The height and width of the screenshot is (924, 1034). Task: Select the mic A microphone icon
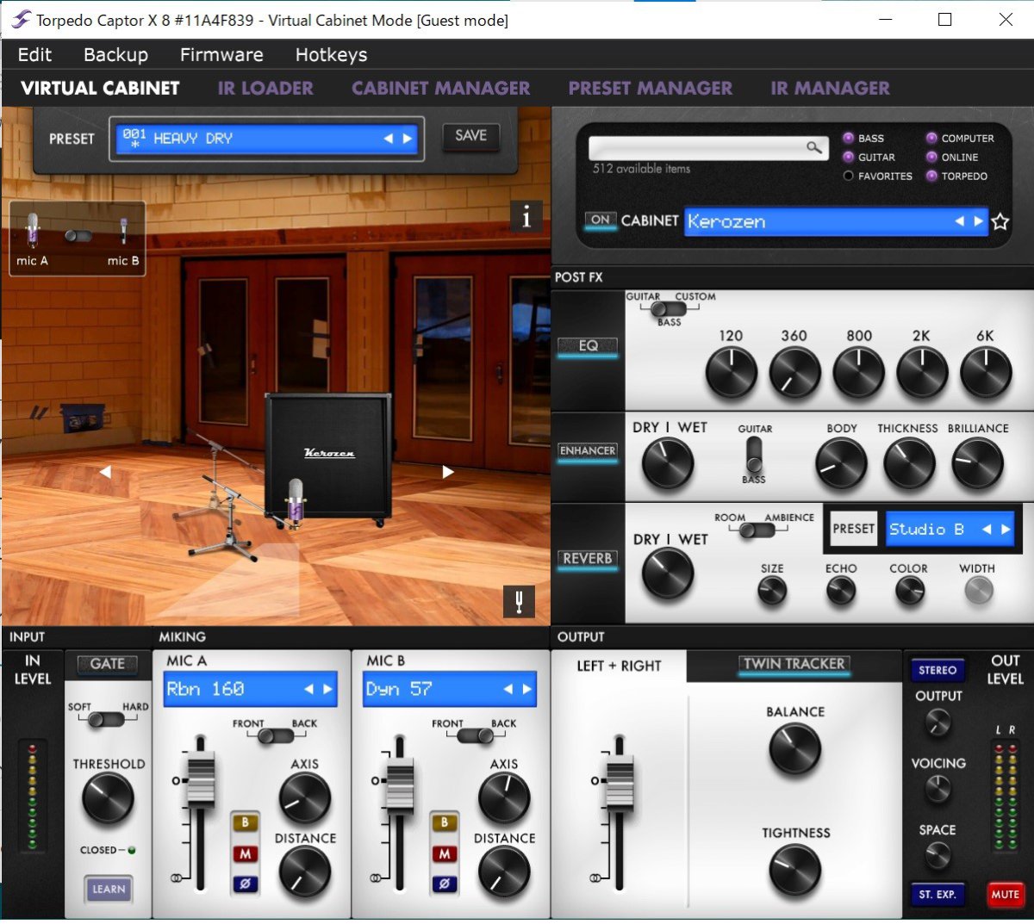pos(33,233)
